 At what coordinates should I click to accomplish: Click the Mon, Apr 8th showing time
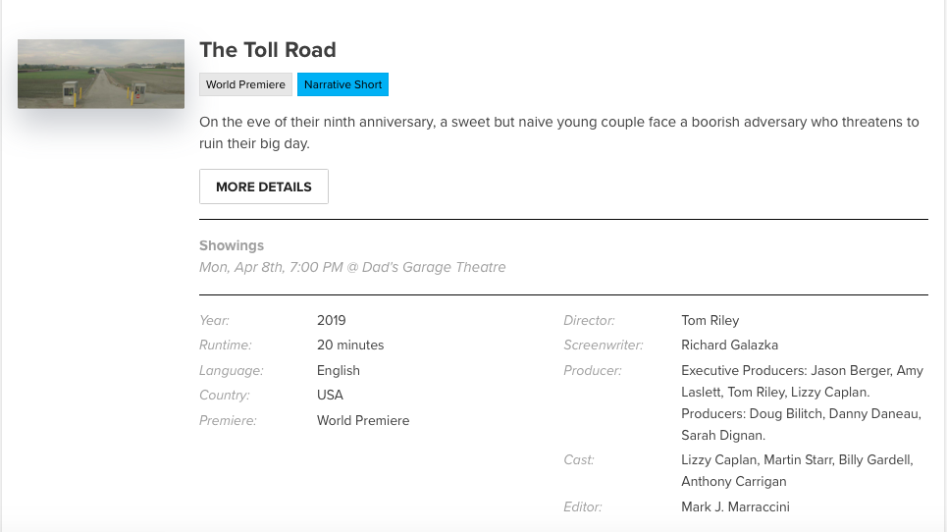click(352, 267)
